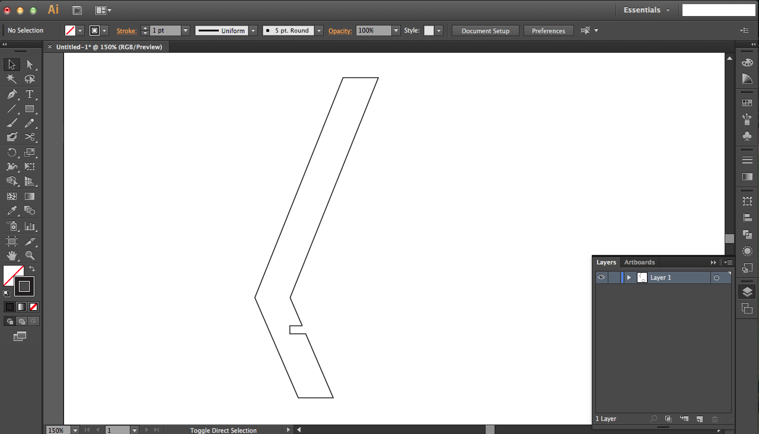Viewport: 759px width, 434px height.
Task: Reset to default fill and stroke
Action: click(x=7, y=293)
